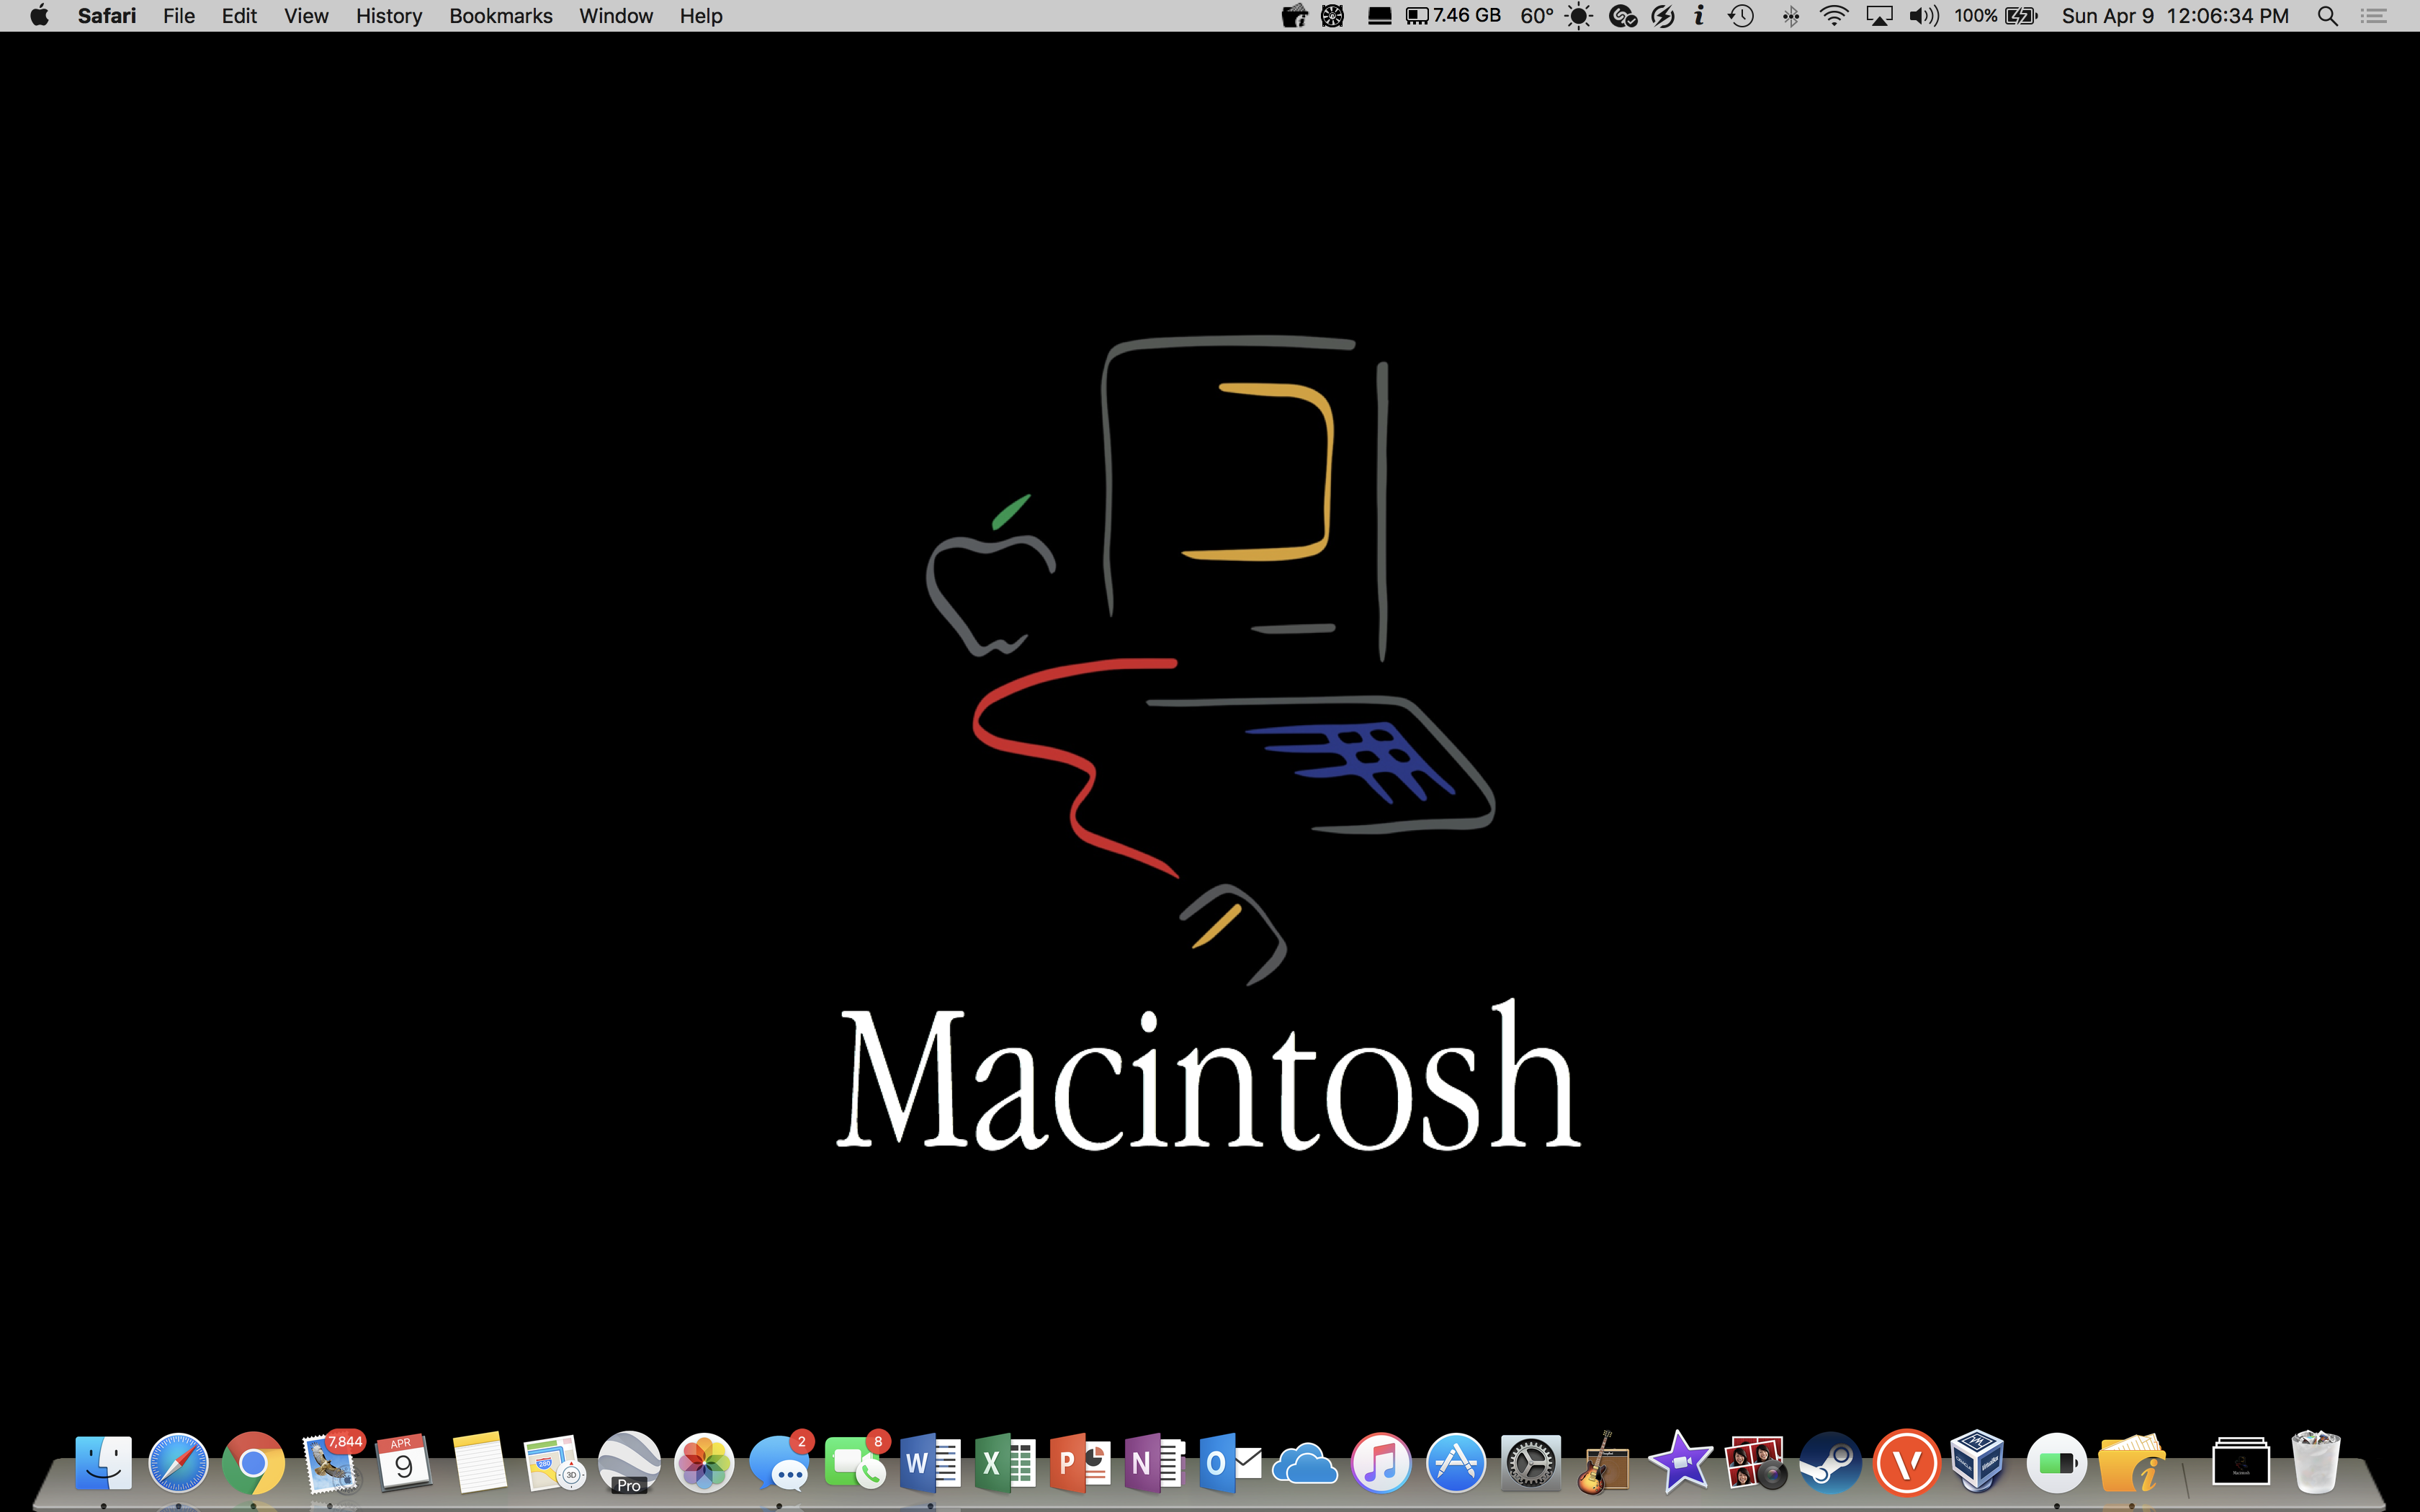Open the Wi-Fi status menu
The width and height of the screenshot is (2420, 1512).
tap(1834, 16)
